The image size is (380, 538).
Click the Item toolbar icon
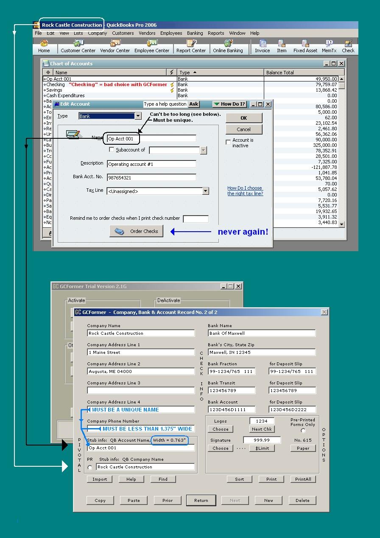[282, 46]
